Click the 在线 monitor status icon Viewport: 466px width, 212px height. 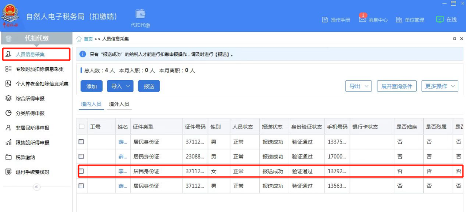[440, 19]
